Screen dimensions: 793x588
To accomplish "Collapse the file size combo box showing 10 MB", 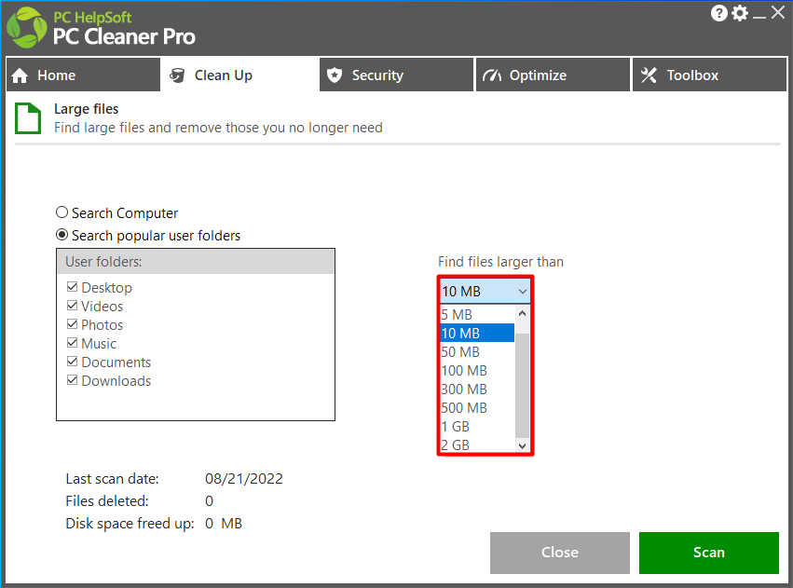I will click(x=485, y=292).
